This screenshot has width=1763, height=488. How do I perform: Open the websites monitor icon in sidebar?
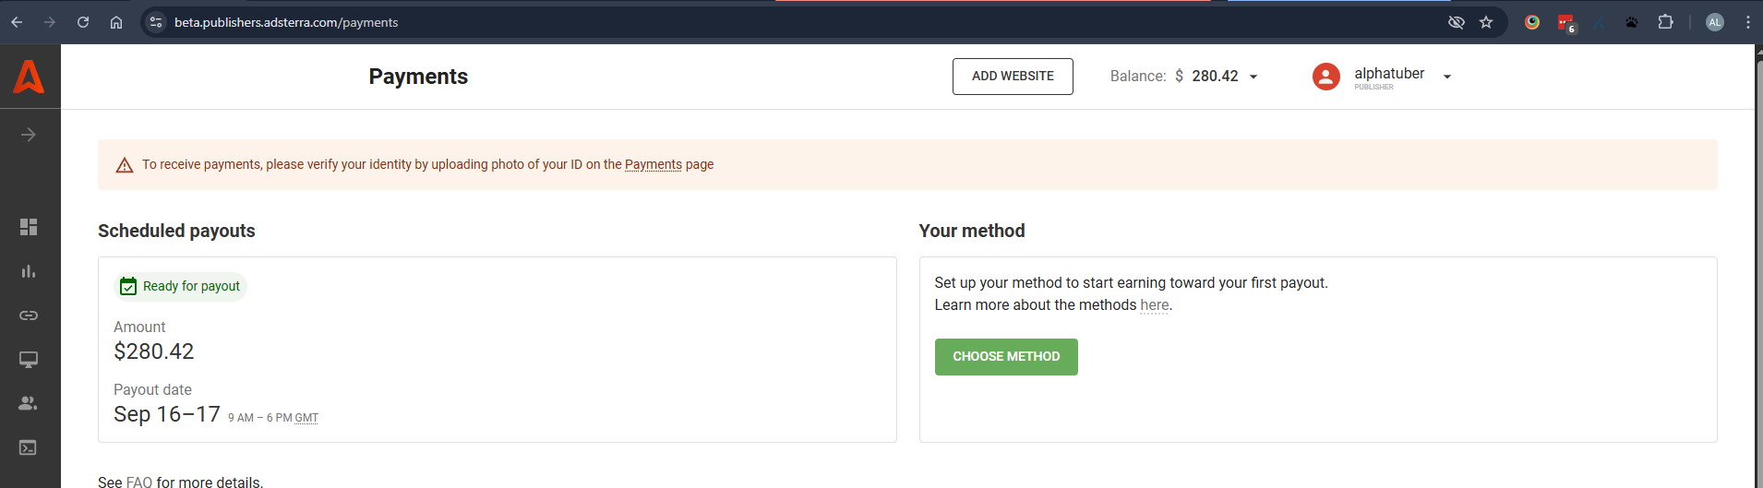[x=29, y=360]
